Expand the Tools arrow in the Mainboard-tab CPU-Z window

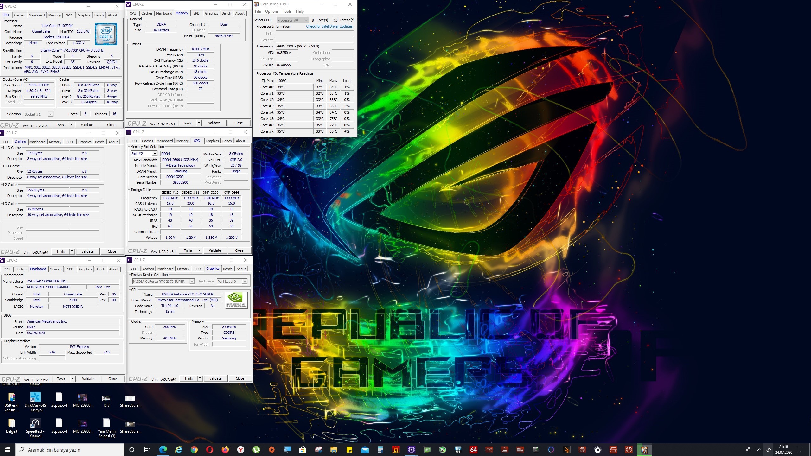tap(73, 379)
